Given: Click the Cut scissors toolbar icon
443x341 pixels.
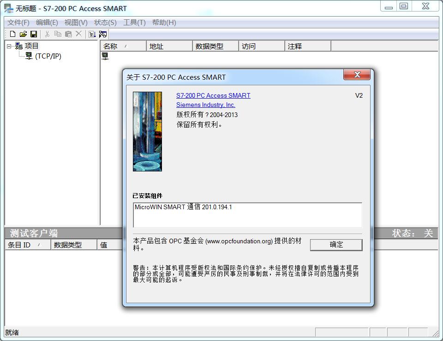Looking at the screenshot, I should pyautogui.click(x=47, y=34).
